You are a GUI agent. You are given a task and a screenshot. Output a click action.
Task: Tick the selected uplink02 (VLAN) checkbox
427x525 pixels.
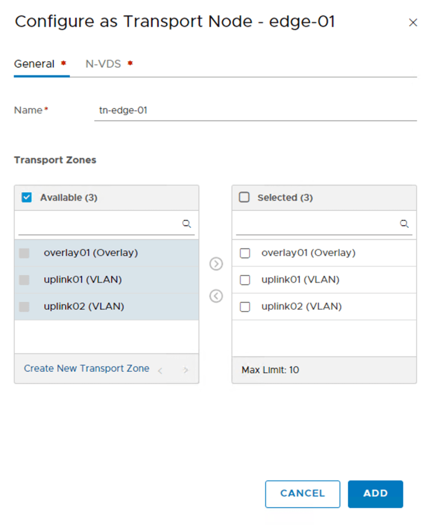(245, 307)
